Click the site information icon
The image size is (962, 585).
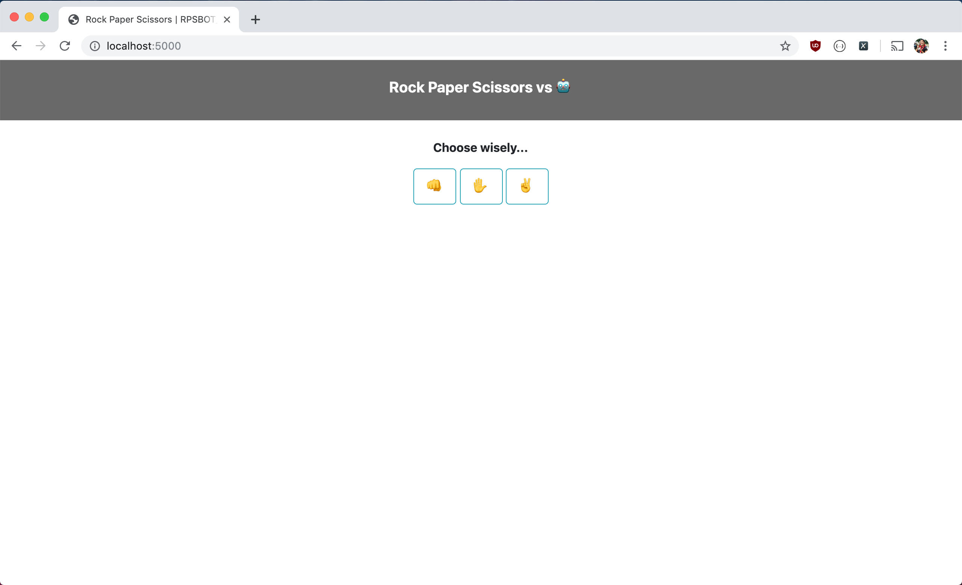(95, 46)
